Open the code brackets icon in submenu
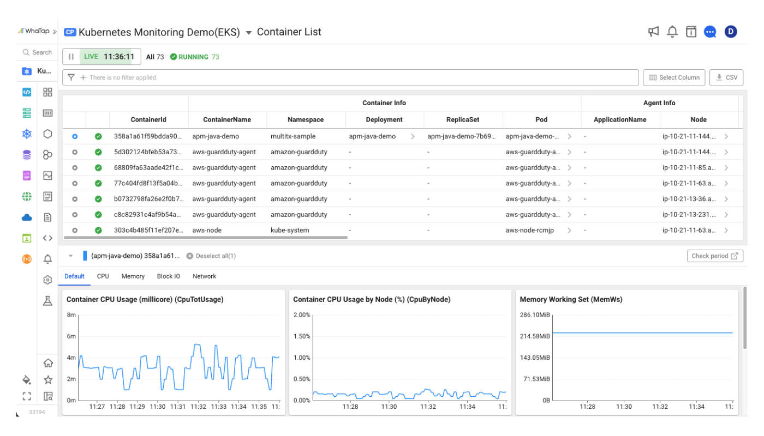Viewport: 764px width, 436px height. [x=47, y=238]
